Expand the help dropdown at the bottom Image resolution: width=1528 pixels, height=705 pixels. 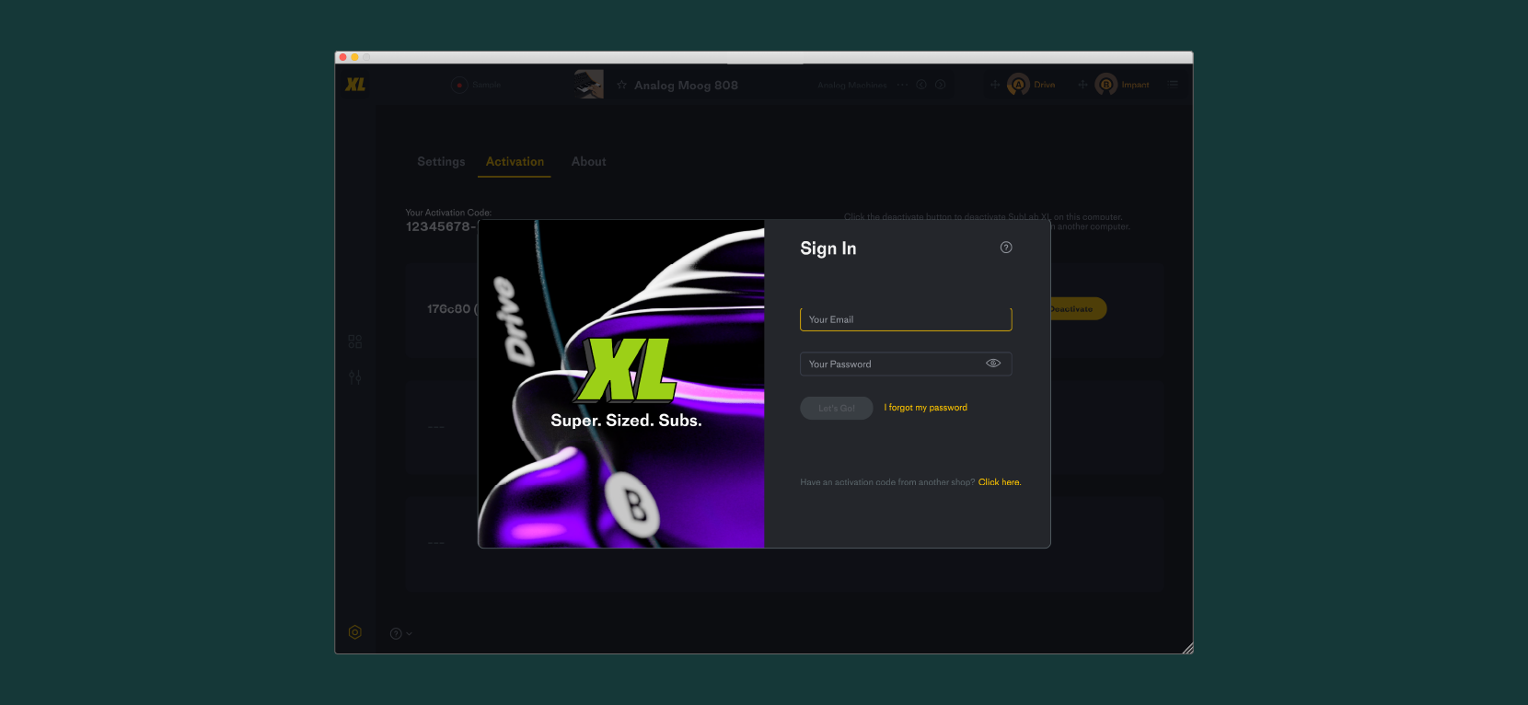coord(400,633)
